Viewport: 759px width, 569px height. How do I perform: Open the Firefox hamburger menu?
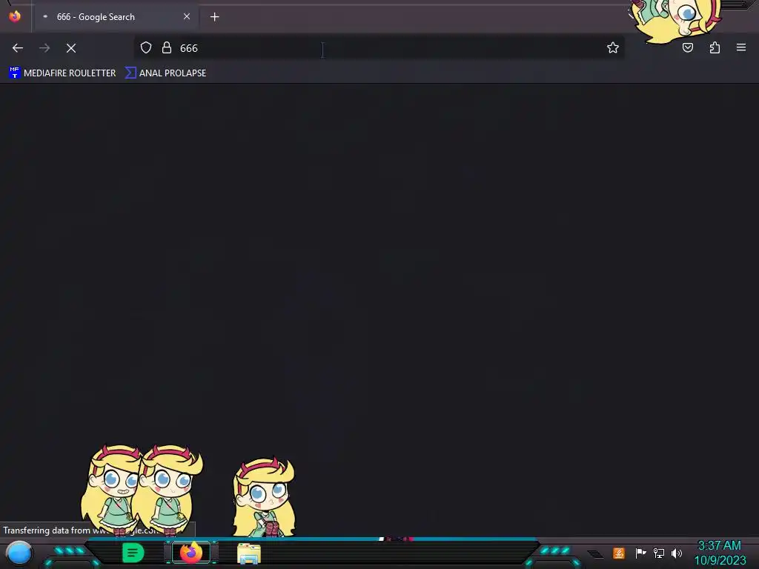[741, 47]
